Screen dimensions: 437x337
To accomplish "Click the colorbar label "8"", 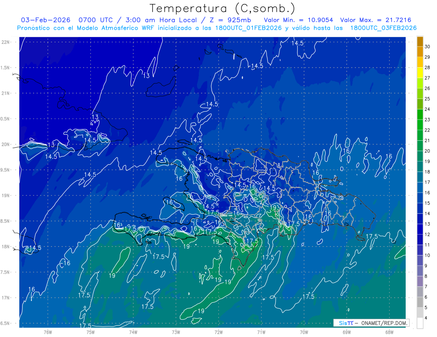I will (x=426, y=276).
